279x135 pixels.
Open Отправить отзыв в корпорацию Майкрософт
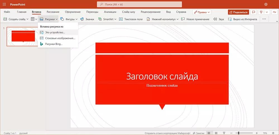(167, 133)
